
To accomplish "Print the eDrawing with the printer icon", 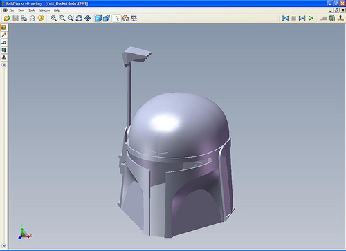I will [24, 18].
